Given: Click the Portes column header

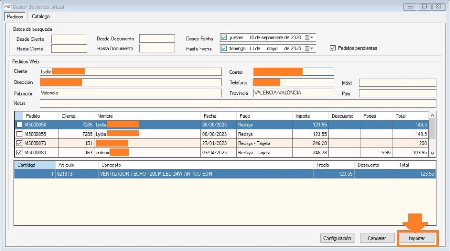Looking at the screenshot, I should point(376,116).
